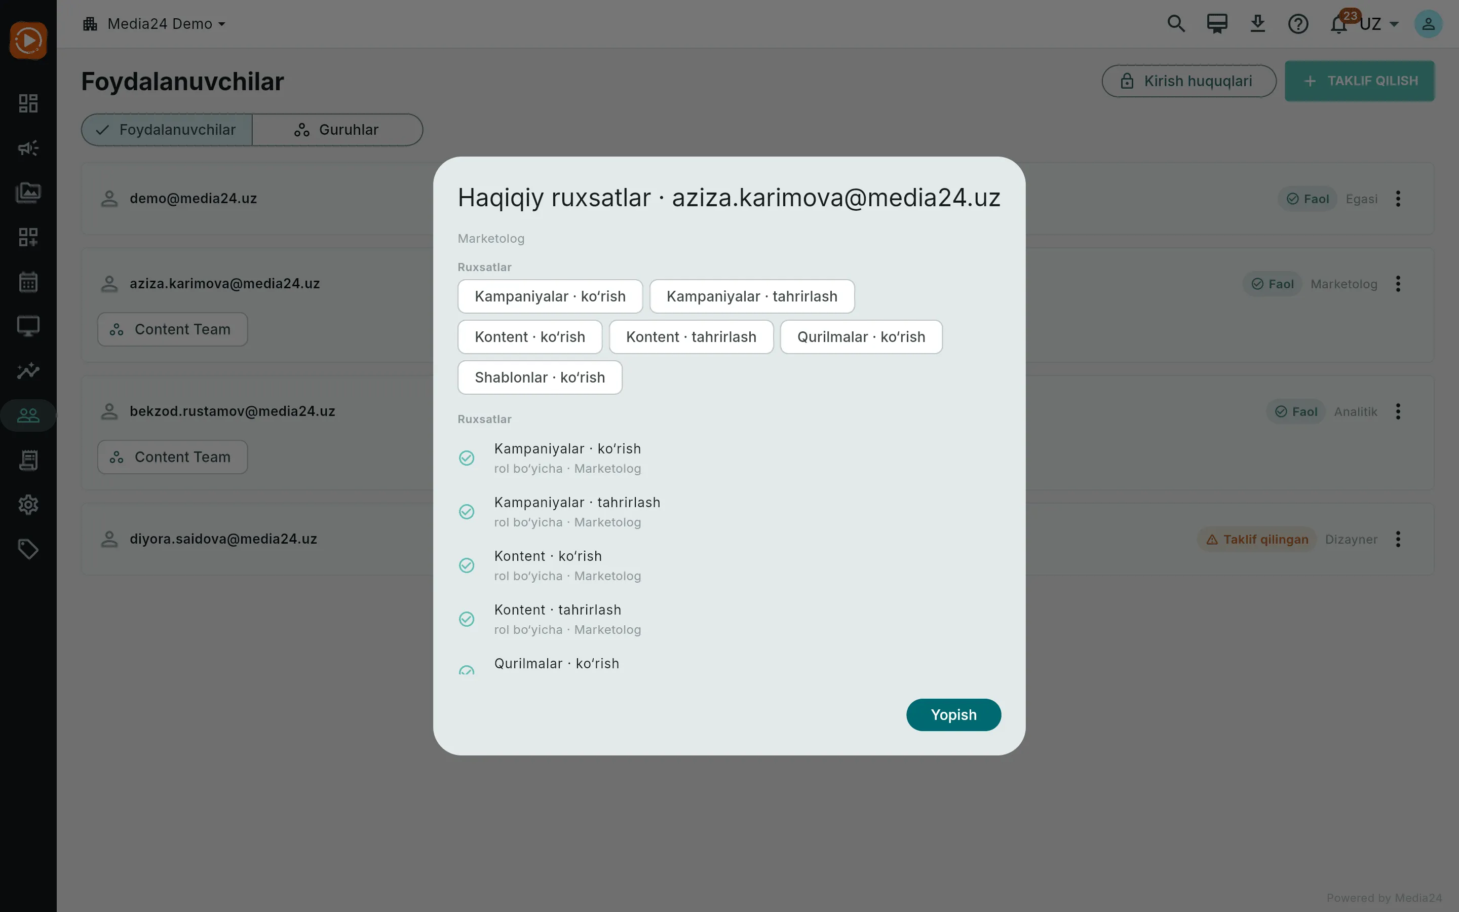Open the widgets add-grid icon

pos(28,237)
